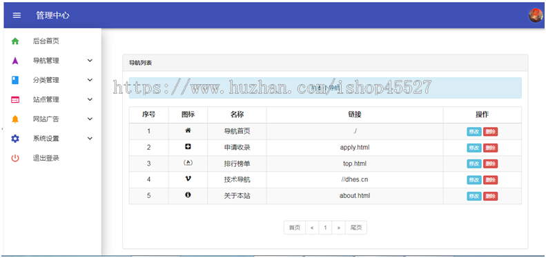This screenshot has height=258, width=546.
Task: Click 删除 for the 关于本站 row
Action: [x=490, y=197]
